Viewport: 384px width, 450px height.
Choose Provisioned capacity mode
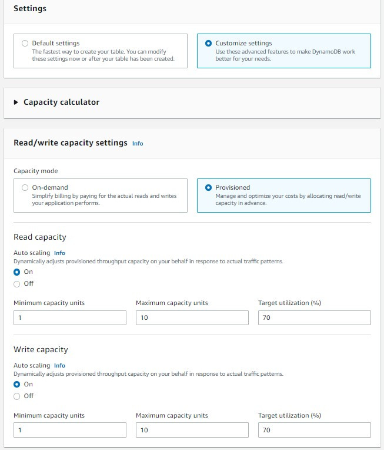tap(208, 188)
